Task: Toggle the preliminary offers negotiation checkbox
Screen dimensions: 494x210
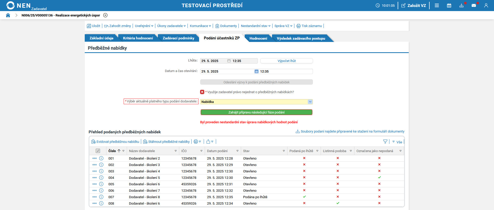Action: click(x=202, y=92)
